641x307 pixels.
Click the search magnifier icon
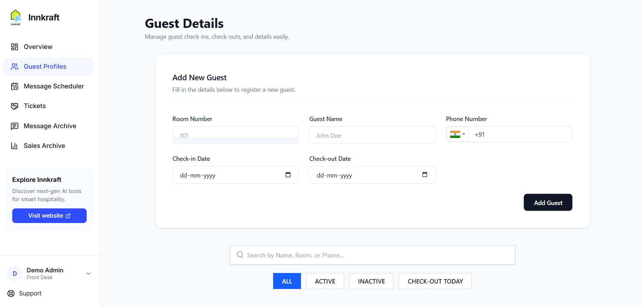point(240,255)
